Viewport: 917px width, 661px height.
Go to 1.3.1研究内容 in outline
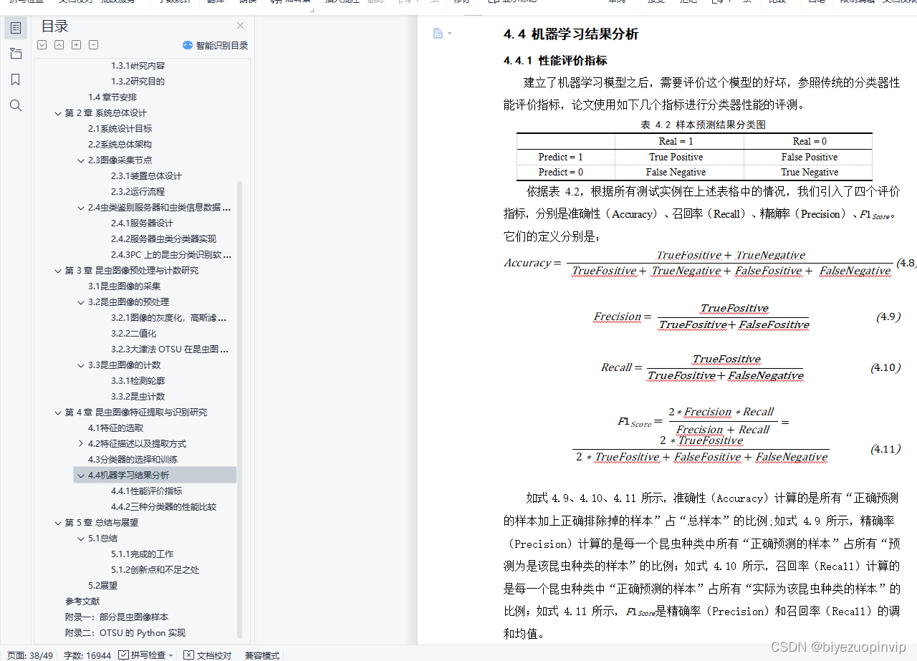(x=138, y=66)
